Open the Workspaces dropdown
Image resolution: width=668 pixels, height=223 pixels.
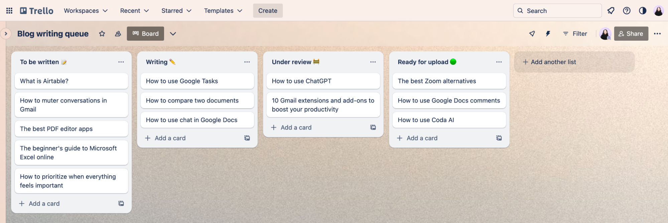[x=86, y=11]
